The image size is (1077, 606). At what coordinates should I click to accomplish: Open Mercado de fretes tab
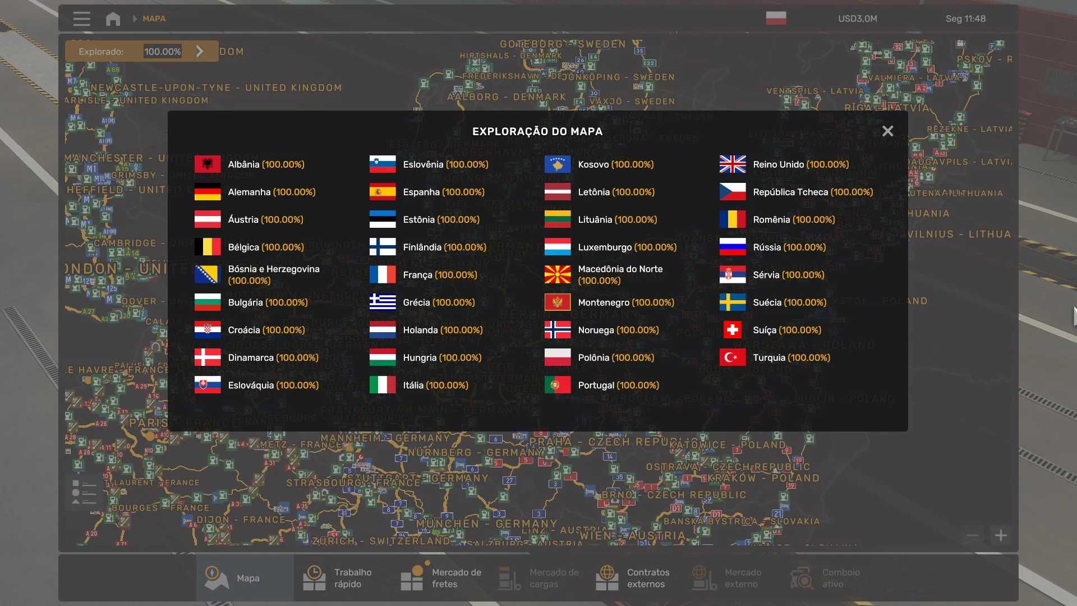[441, 578]
